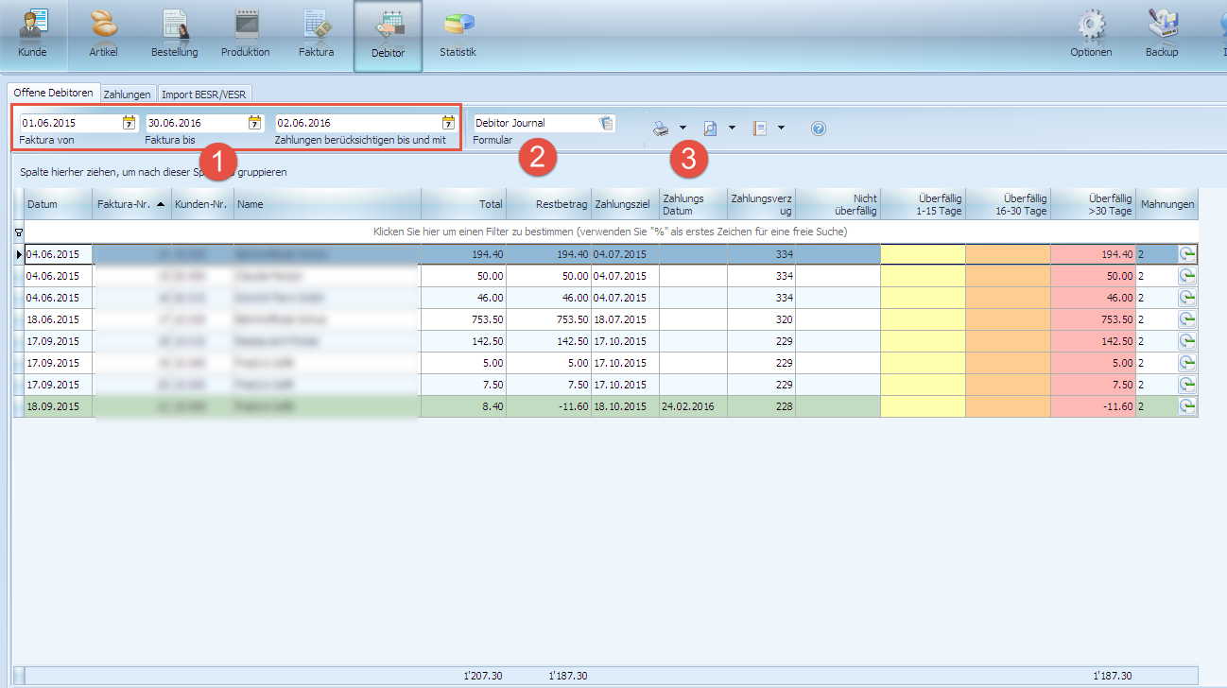Sort by Mahnungen column header

(1167, 204)
